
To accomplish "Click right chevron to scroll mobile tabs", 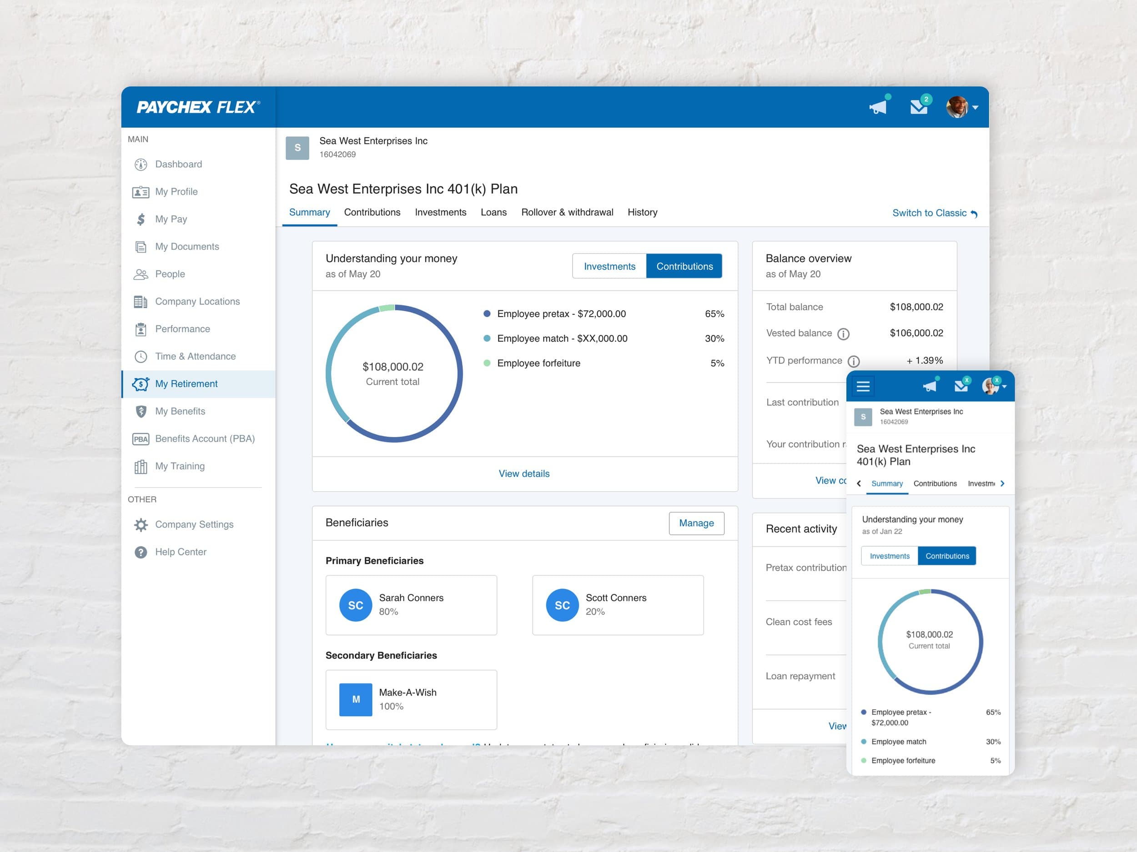I will [1002, 484].
